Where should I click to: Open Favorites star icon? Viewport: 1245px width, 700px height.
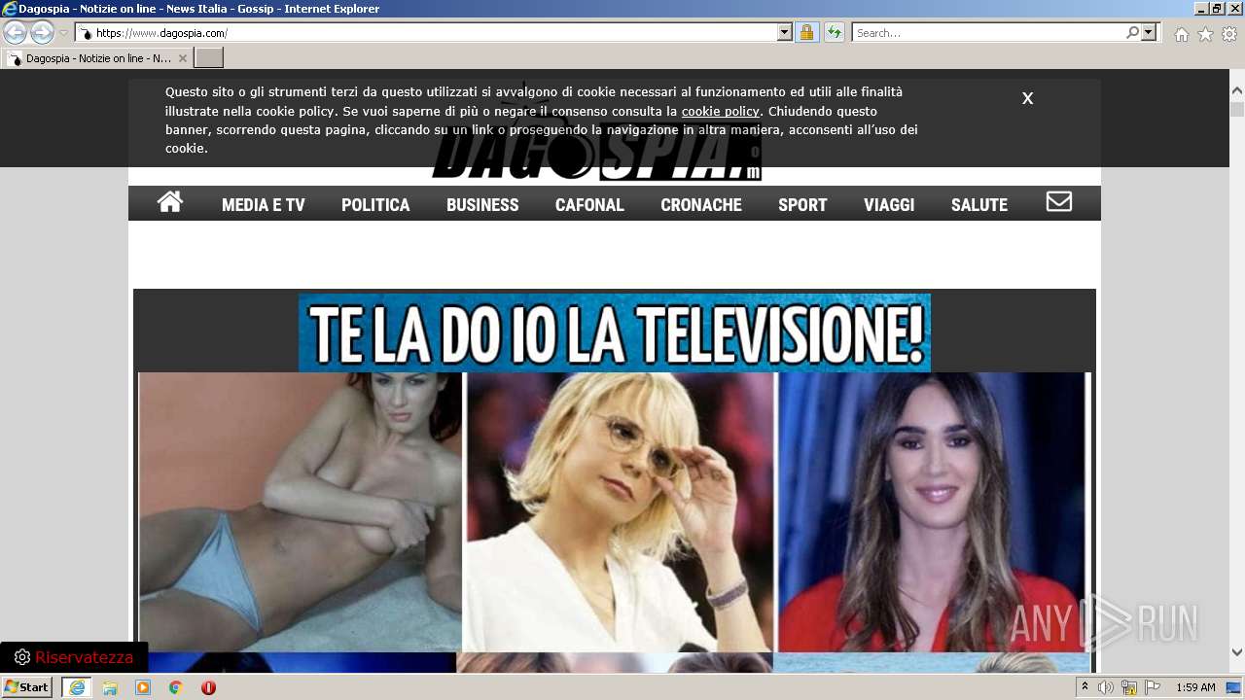tap(1205, 34)
